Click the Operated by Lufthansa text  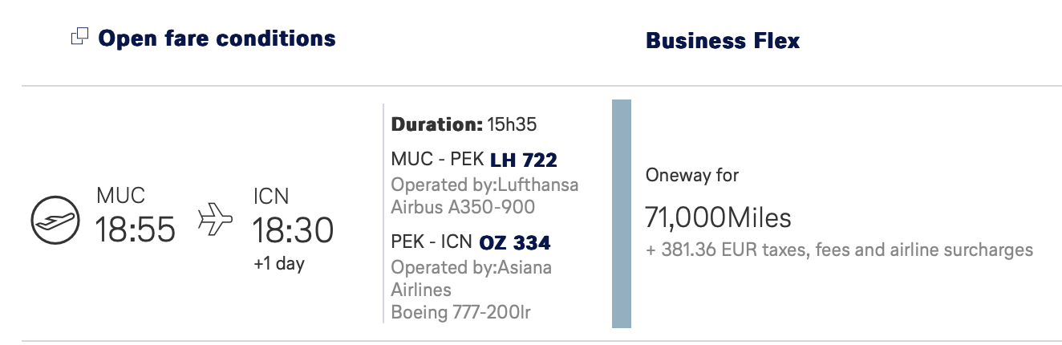click(484, 185)
